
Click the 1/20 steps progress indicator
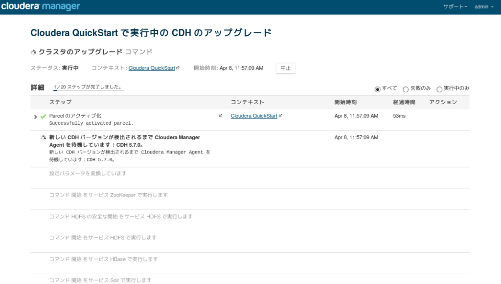pyautogui.click(x=88, y=87)
